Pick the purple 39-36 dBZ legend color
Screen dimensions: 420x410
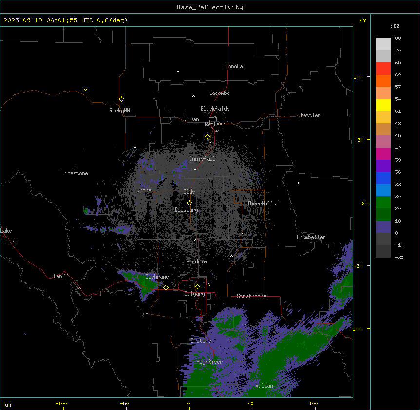point(383,166)
